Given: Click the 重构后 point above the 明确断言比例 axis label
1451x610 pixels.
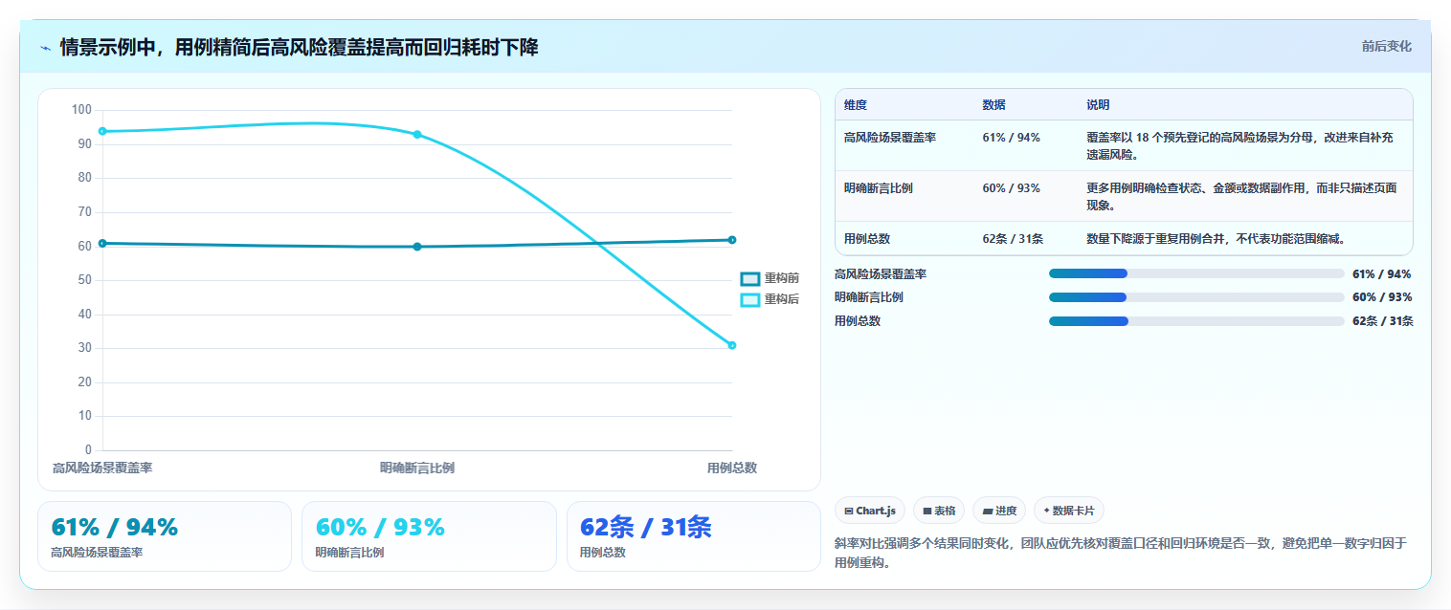Looking at the screenshot, I should click(417, 134).
